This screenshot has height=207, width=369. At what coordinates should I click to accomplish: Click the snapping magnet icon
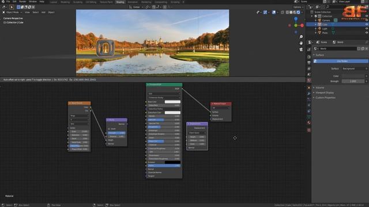(x=154, y=7)
